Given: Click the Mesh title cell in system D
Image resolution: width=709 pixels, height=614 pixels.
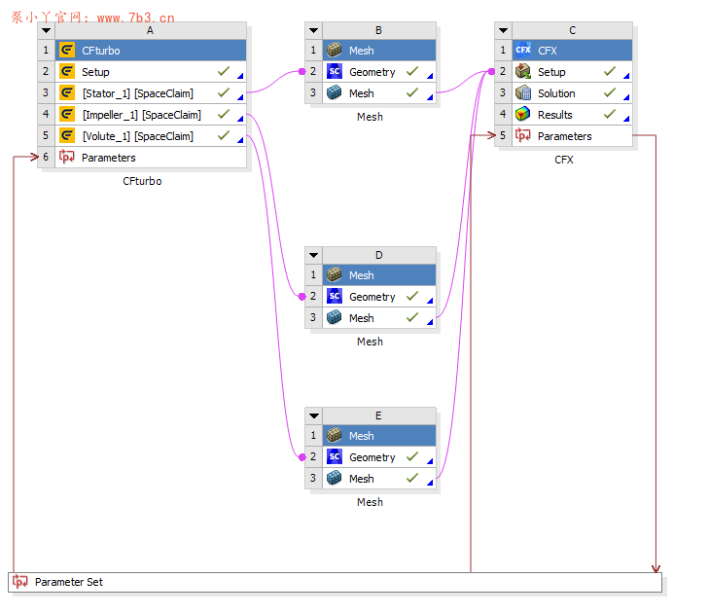Looking at the screenshot, I should [379, 275].
